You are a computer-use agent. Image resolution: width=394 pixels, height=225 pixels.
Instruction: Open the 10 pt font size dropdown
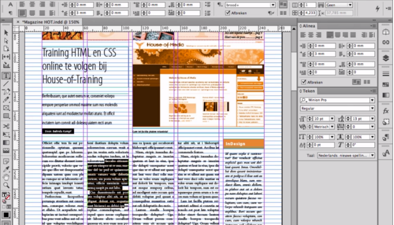pyautogui.click(x=332, y=119)
